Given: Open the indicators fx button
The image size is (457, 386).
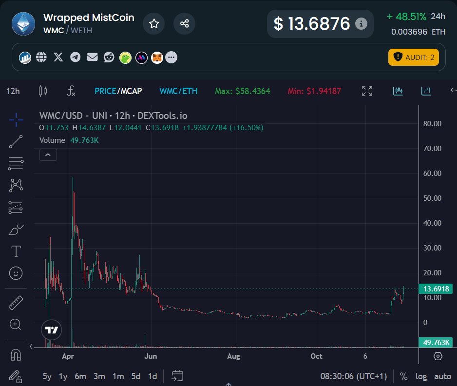Looking at the screenshot, I should pos(71,91).
